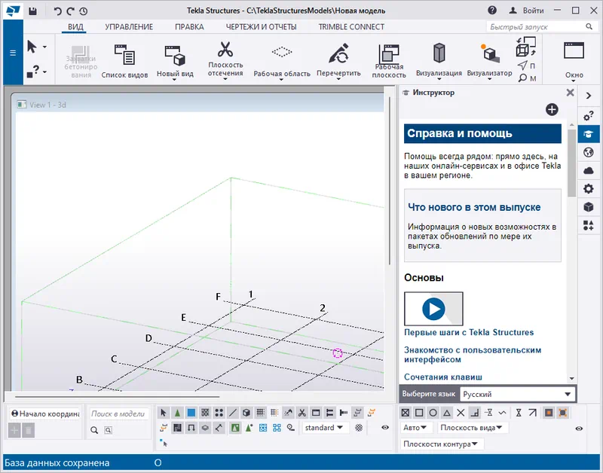This screenshot has height=473, width=603.
Task: Open the gear settings icon in side pane
Action: point(589,188)
